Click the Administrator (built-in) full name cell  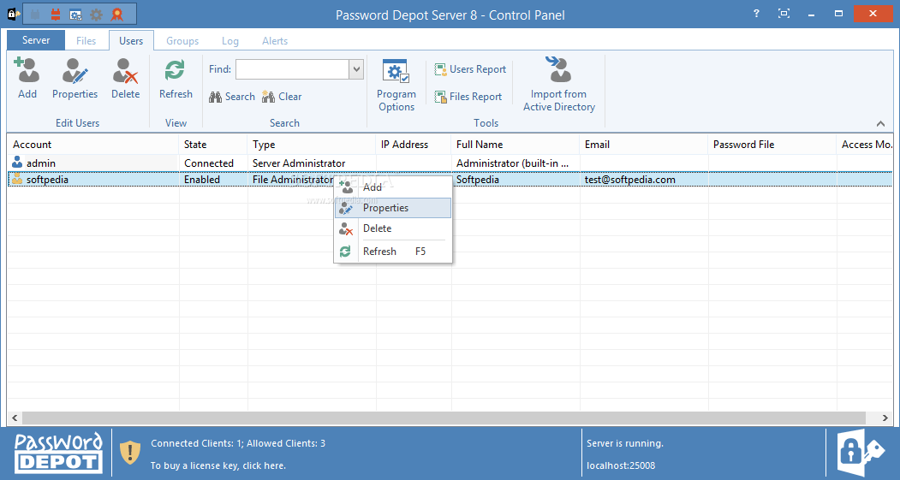pyautogui.click(x=513, y=163)
